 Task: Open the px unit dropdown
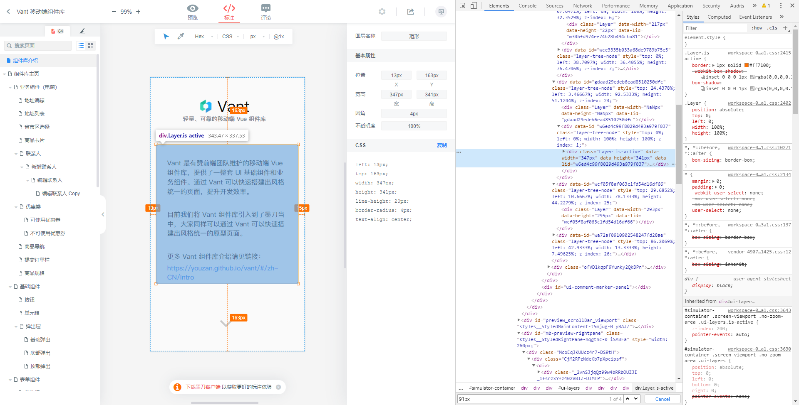pos(258,37)
